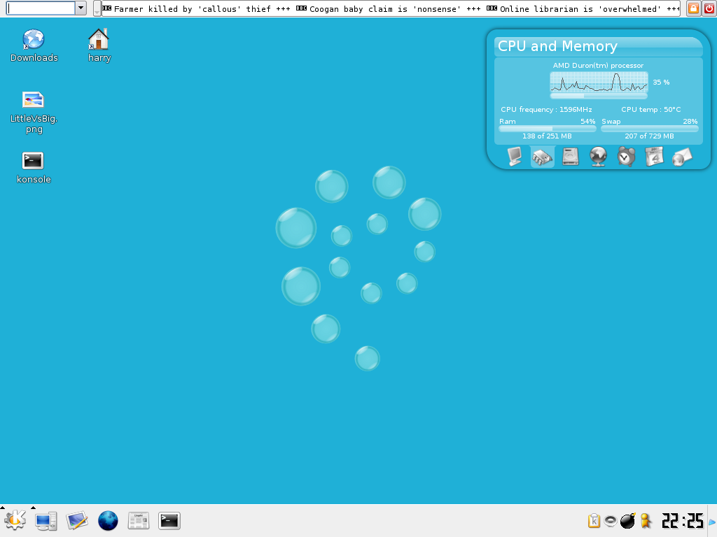The image size is (717, 537).
Task: Open the network globe icon in widget
Action: (x=598, y=157)
